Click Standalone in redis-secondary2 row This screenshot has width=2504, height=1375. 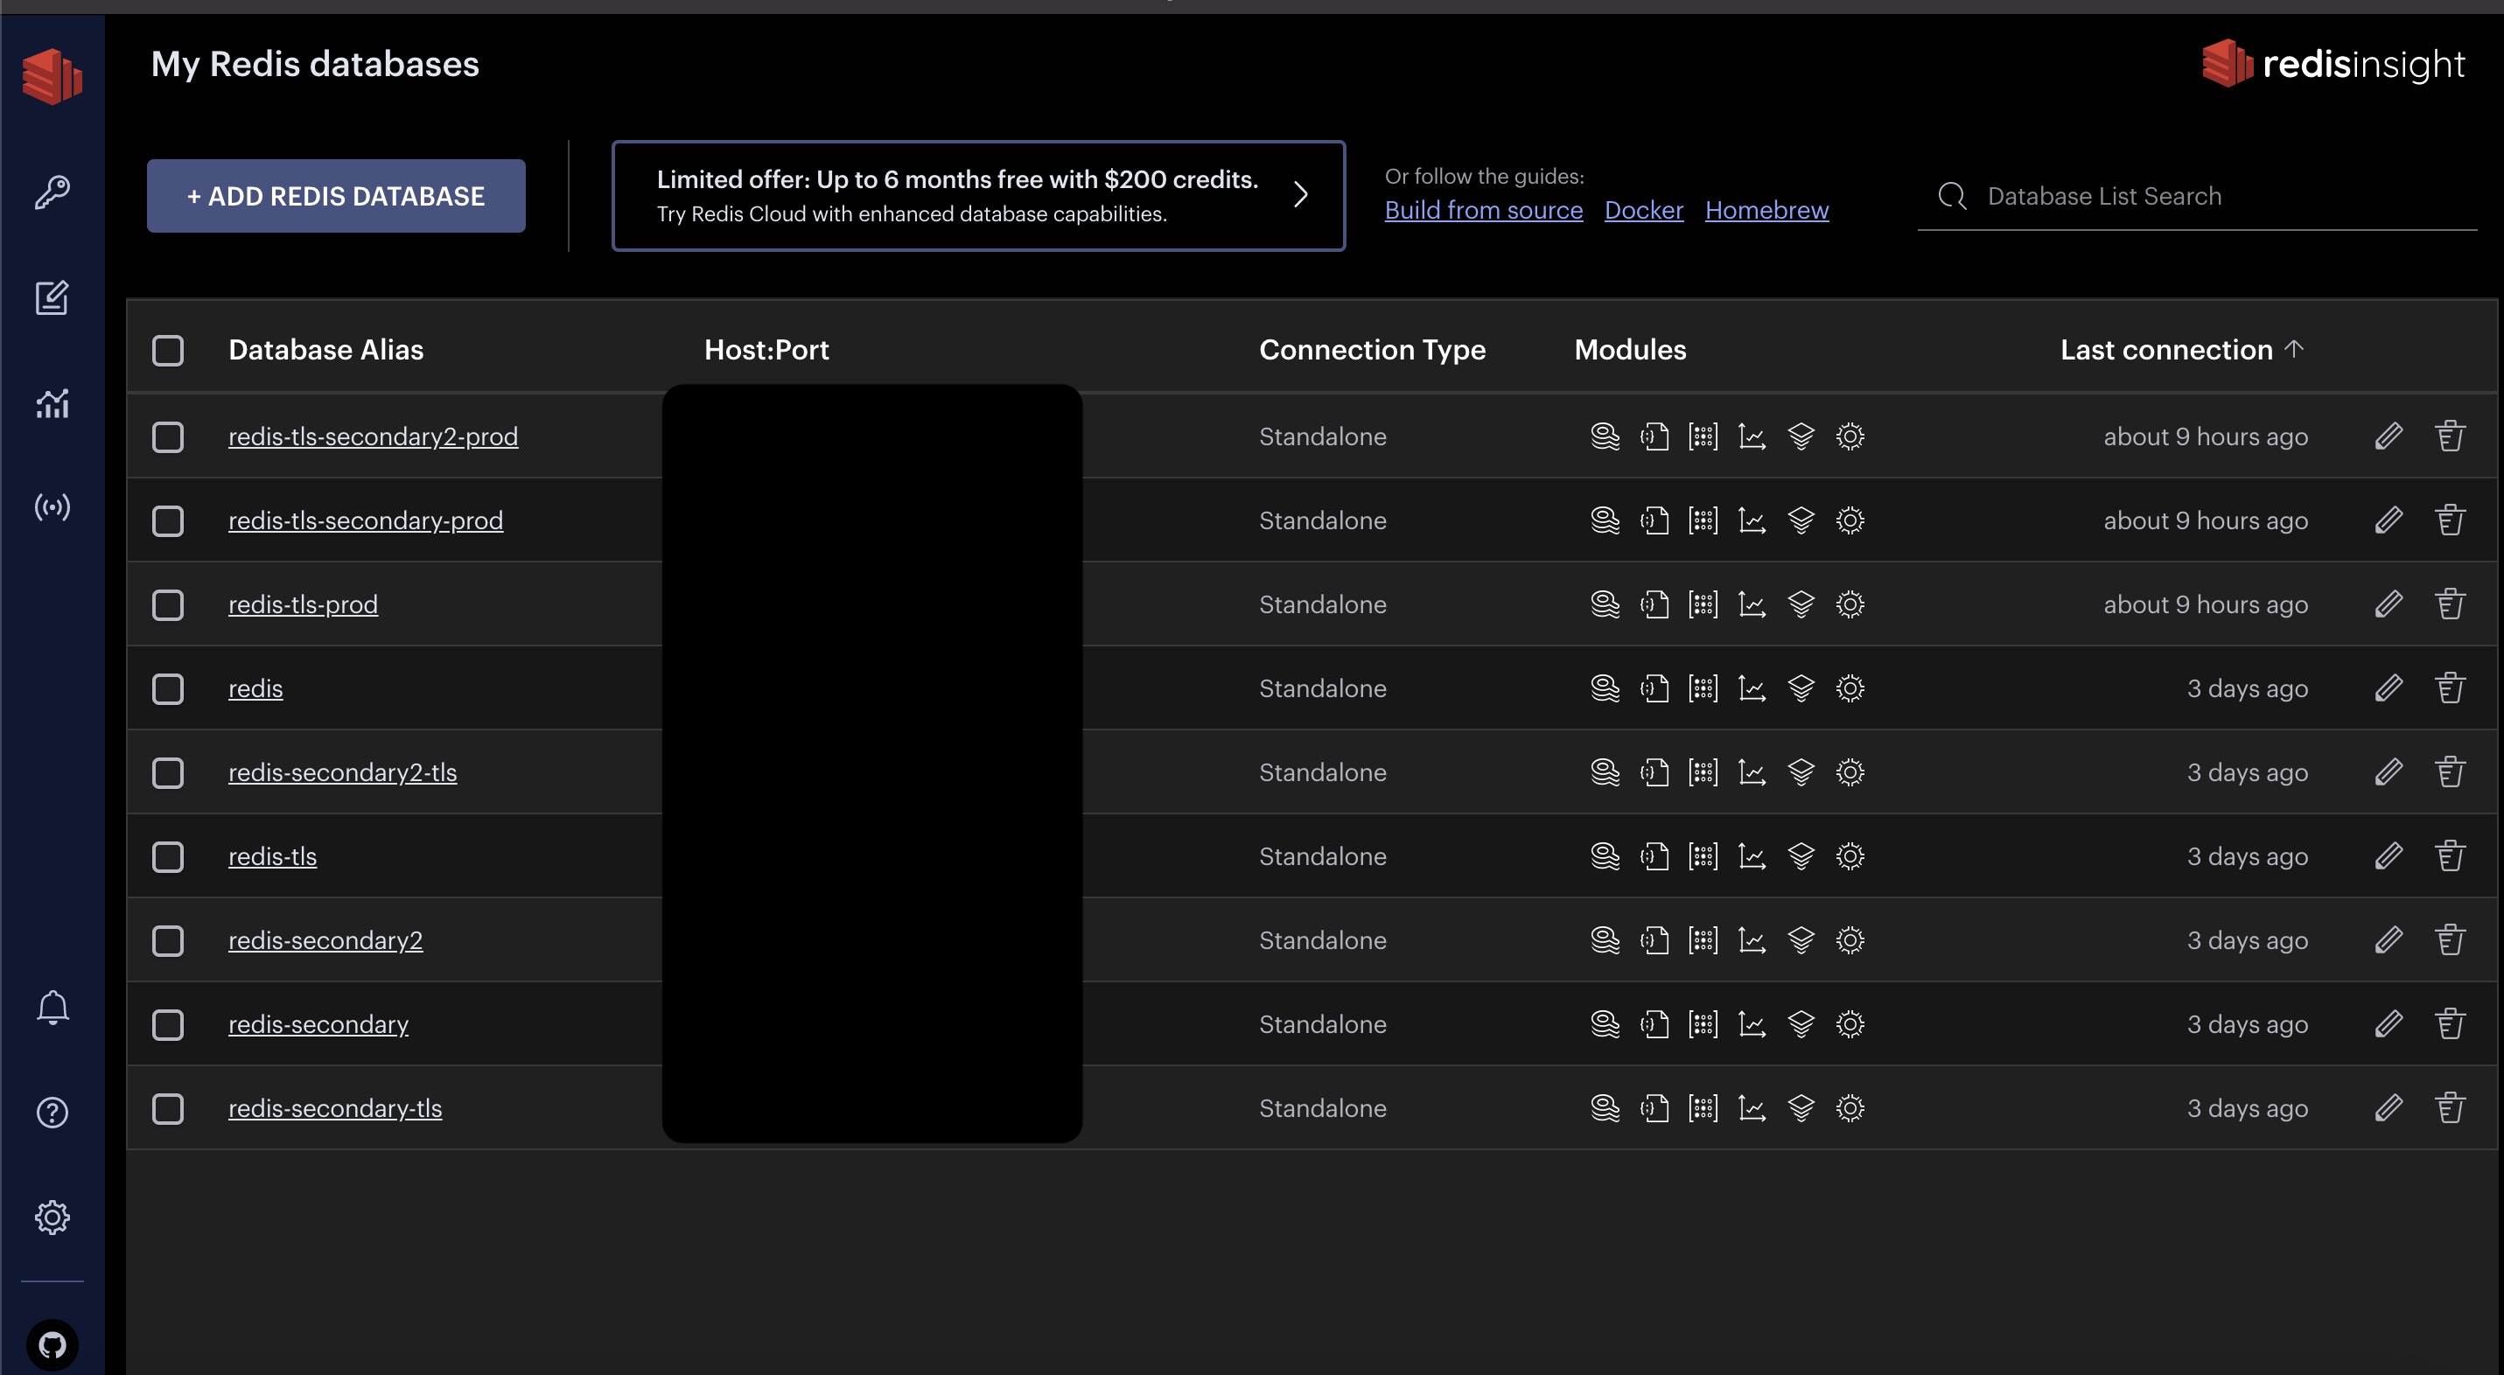click(x=1322, y=940)
